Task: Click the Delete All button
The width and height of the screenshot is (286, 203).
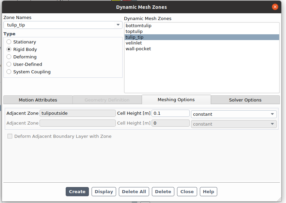Action: [134, 191]
